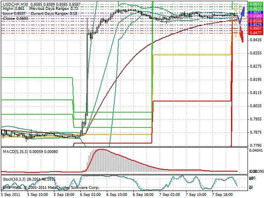The height and width of the screenshot is (198, 264).
Task: Click the 6 Sep 18:00 time label
Action: (143, 195)
